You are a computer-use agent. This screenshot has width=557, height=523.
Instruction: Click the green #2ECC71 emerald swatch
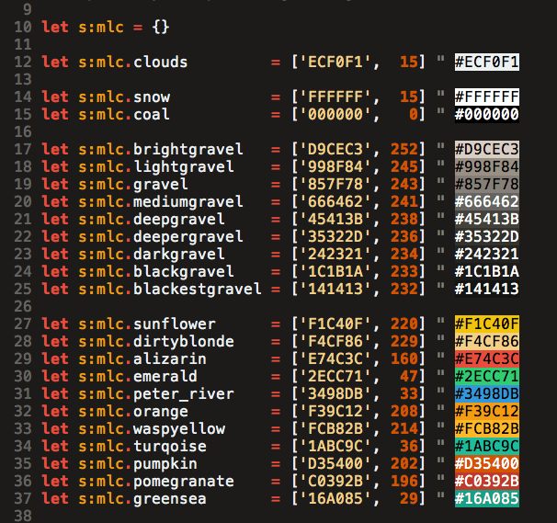pyautogui.click(x=486, y=376)
